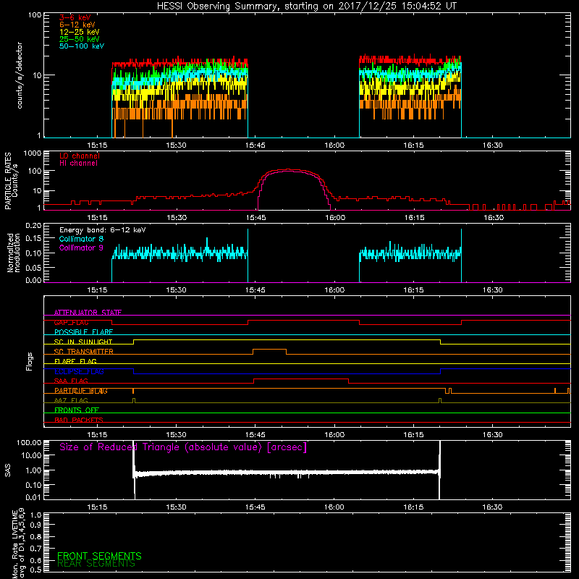Click the FLARE_FLAG label
The image size is (579, 579).
click(75, 361)
